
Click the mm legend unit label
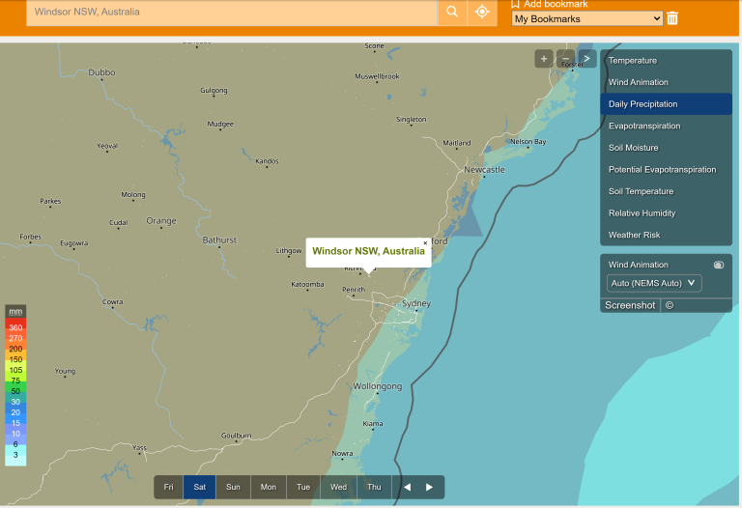pos(15,311)
